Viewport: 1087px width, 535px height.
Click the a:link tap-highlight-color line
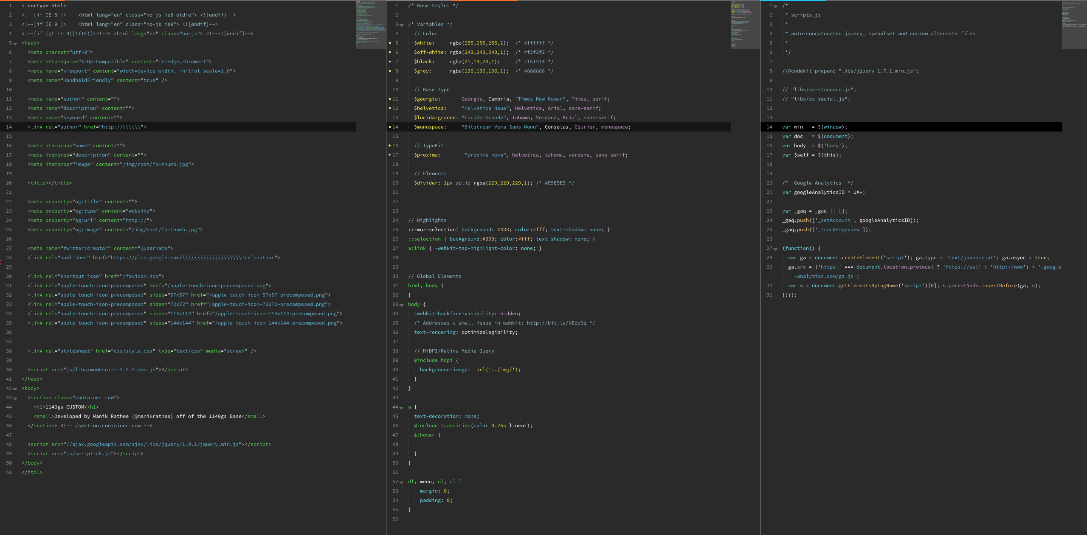(475, 248)
